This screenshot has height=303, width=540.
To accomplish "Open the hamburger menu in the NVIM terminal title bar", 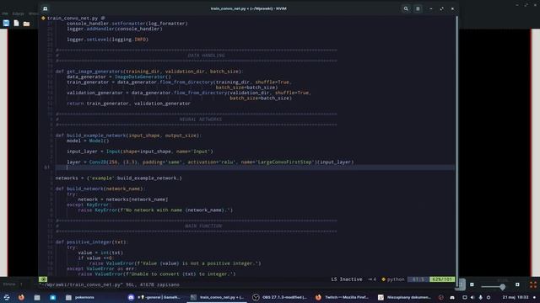I will click(x=418, y=8).
